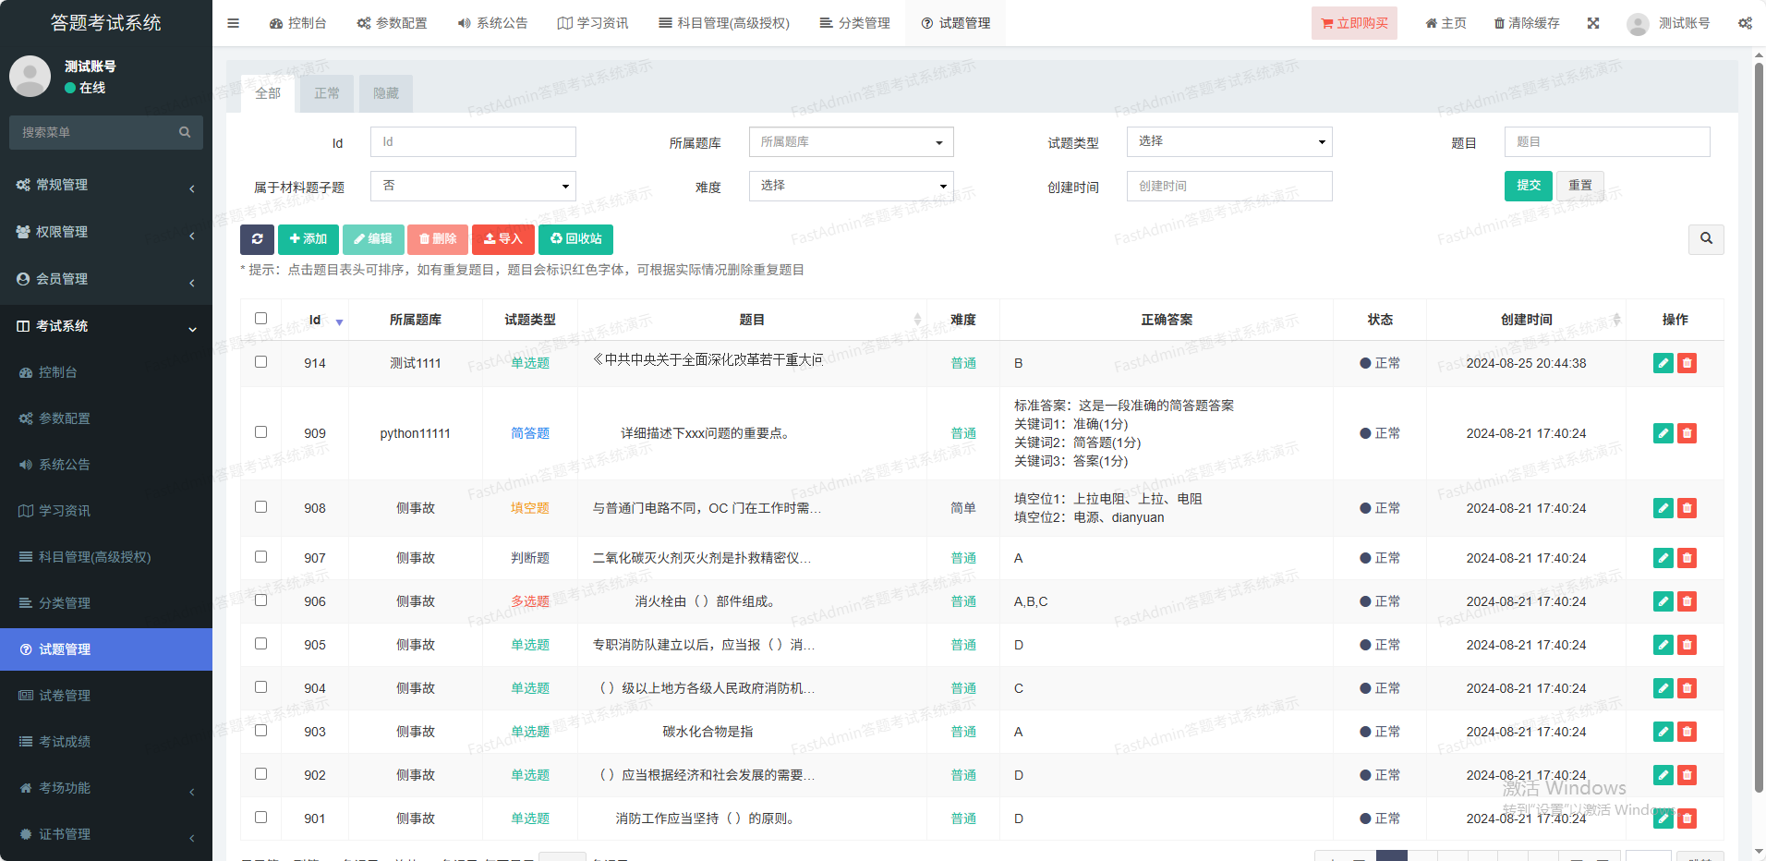Click the vertical page scrollbar
The height and width of the screenshot is (861, 1766).
pos(1759,425)
